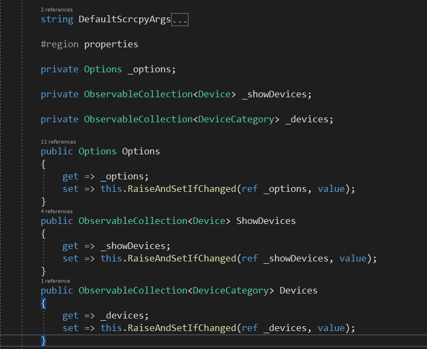Click the public property name 'Devices'
The width and height of the screenshot is (427, 349).
298,290
